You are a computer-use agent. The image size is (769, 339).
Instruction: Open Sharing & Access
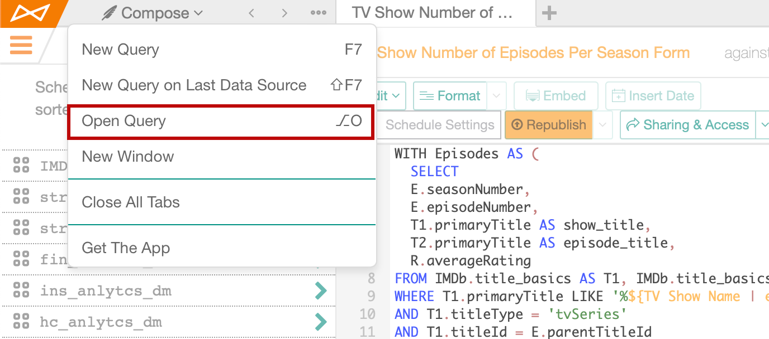[688, 125]
